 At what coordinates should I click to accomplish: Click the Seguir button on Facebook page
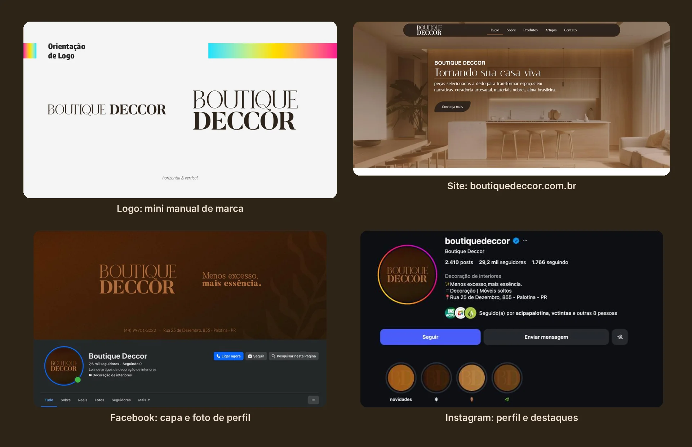coord(256,356)
